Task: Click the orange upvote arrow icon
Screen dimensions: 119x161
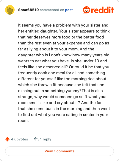Action: [x=7, y=139]
